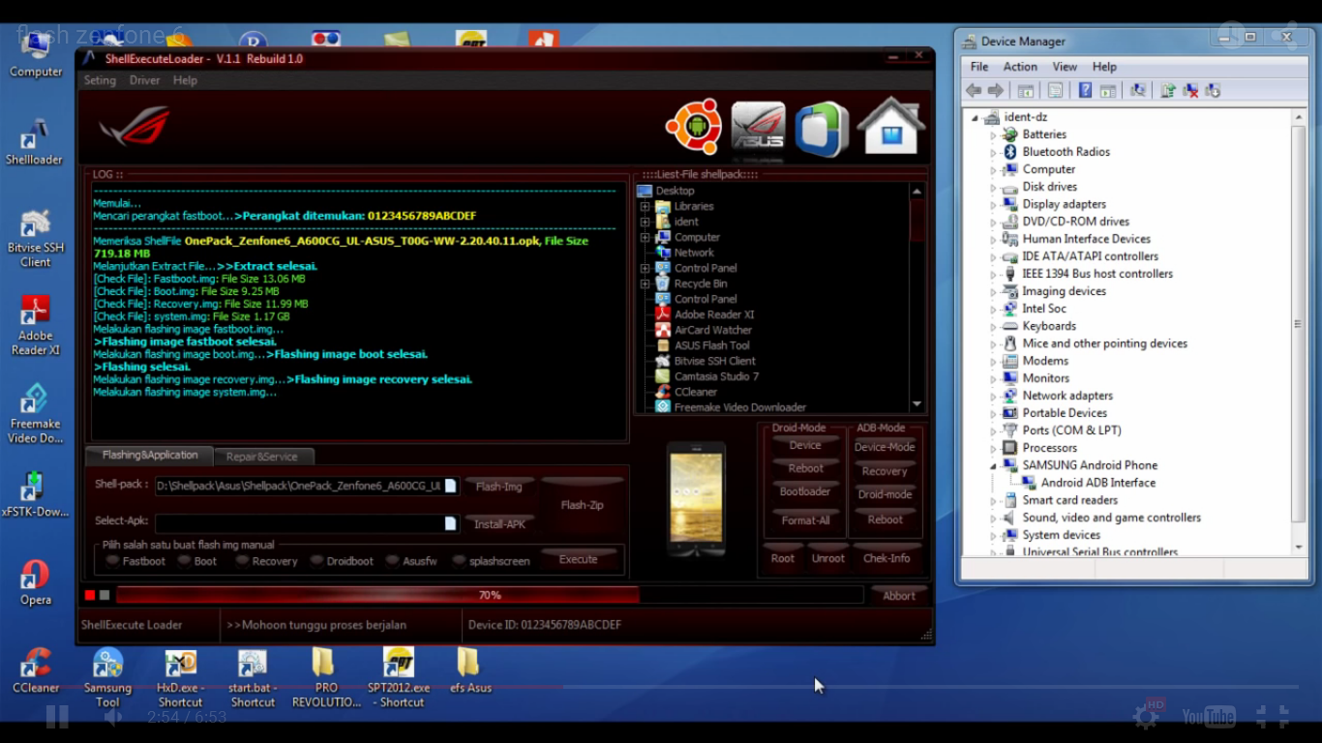Expand Ports (COM & LPT) node
1322x743 pixels.
pos(993,431)
